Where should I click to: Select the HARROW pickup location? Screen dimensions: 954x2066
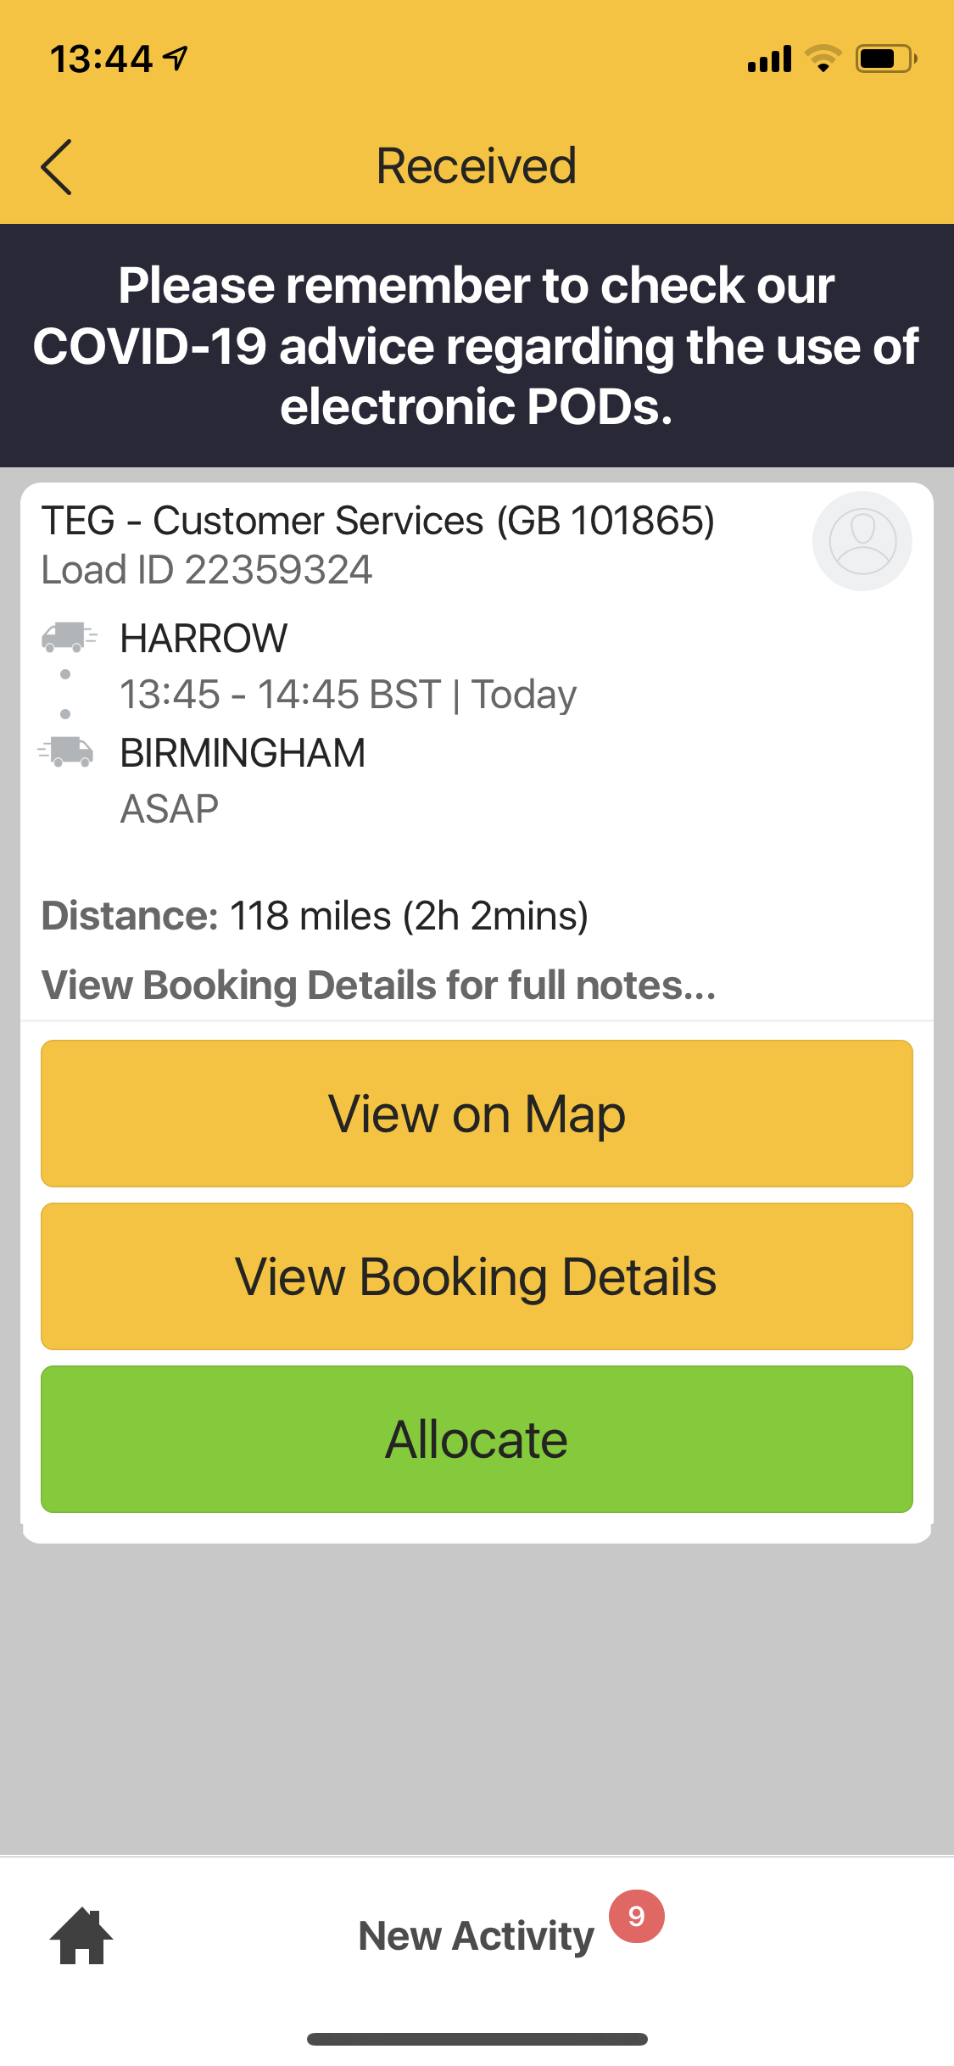[x=204, y=639]
